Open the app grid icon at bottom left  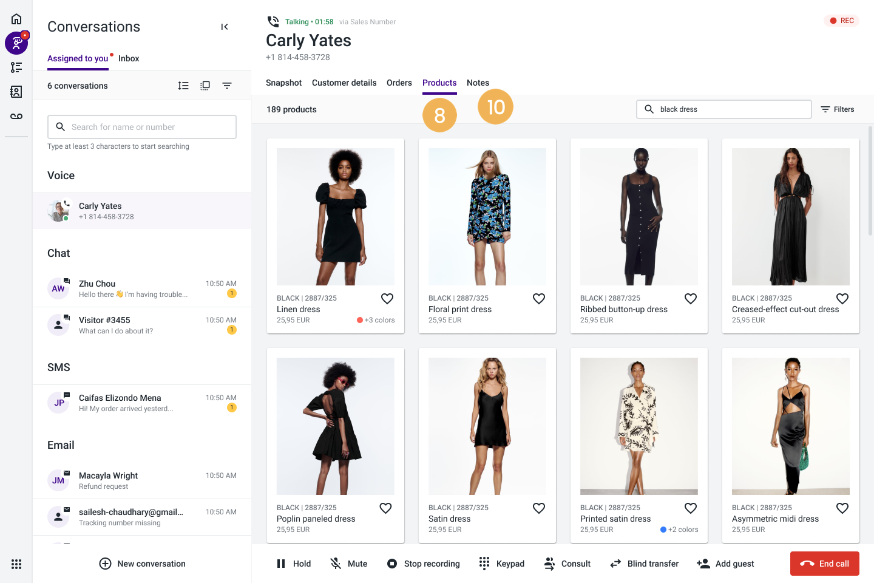[x=16, y=565]
